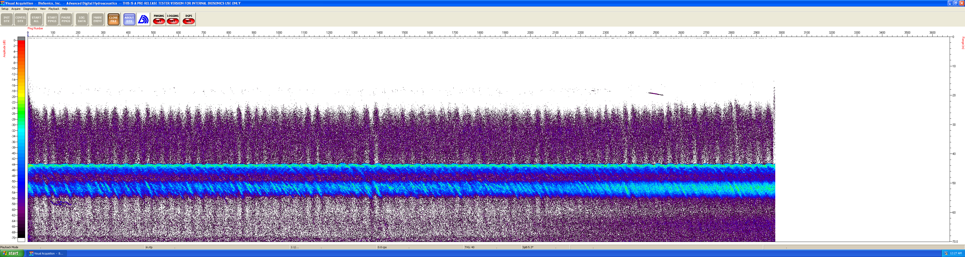Open the Acquire menu

point(16,9)
